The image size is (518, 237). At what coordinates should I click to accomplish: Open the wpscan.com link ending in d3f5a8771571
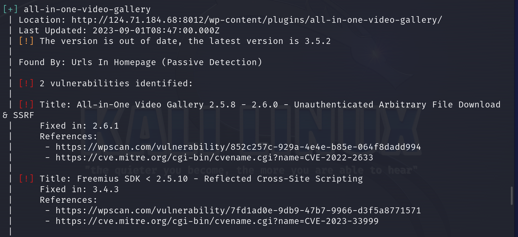(238, 211)
